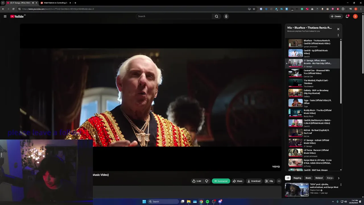Screen dimensions: 364x205
Task: Play Cardi B - Up from the playlist
Action: [x=313, y=53]
